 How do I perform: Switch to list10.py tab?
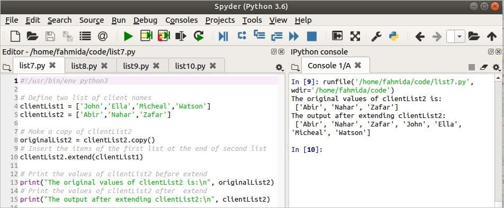190,66
